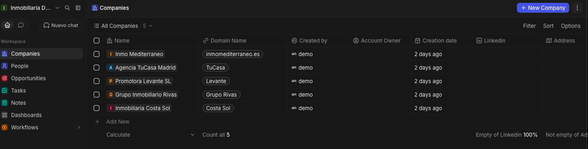Open Tasks in the sidebar
588x149 pixels.
coord(41,90)
